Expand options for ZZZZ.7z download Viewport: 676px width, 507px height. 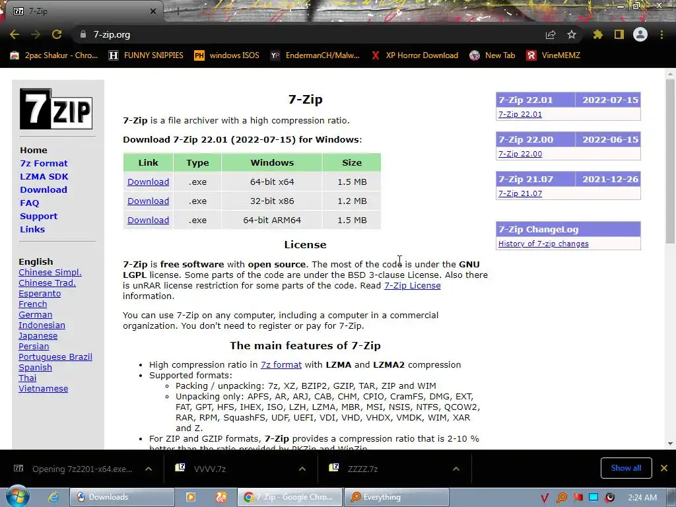click(x=456, y=469)
